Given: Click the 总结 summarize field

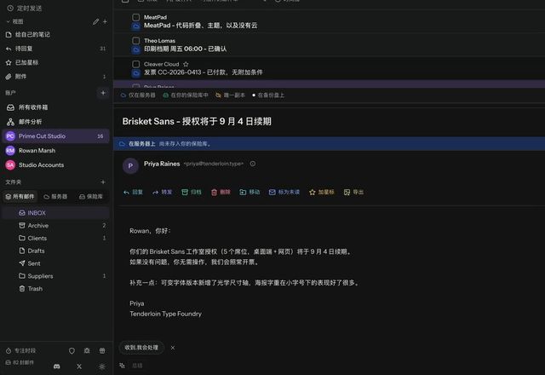Looking at the screenshot, I should point(138,366).
